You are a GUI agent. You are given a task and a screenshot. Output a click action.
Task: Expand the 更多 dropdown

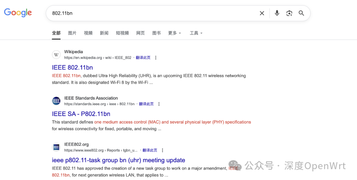point(175,33)
